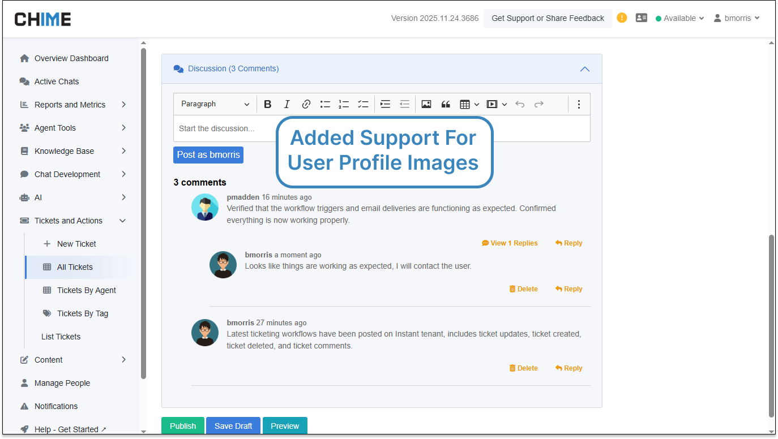
Task: Insert a link using the link icon
Action: tap(306, 104)
